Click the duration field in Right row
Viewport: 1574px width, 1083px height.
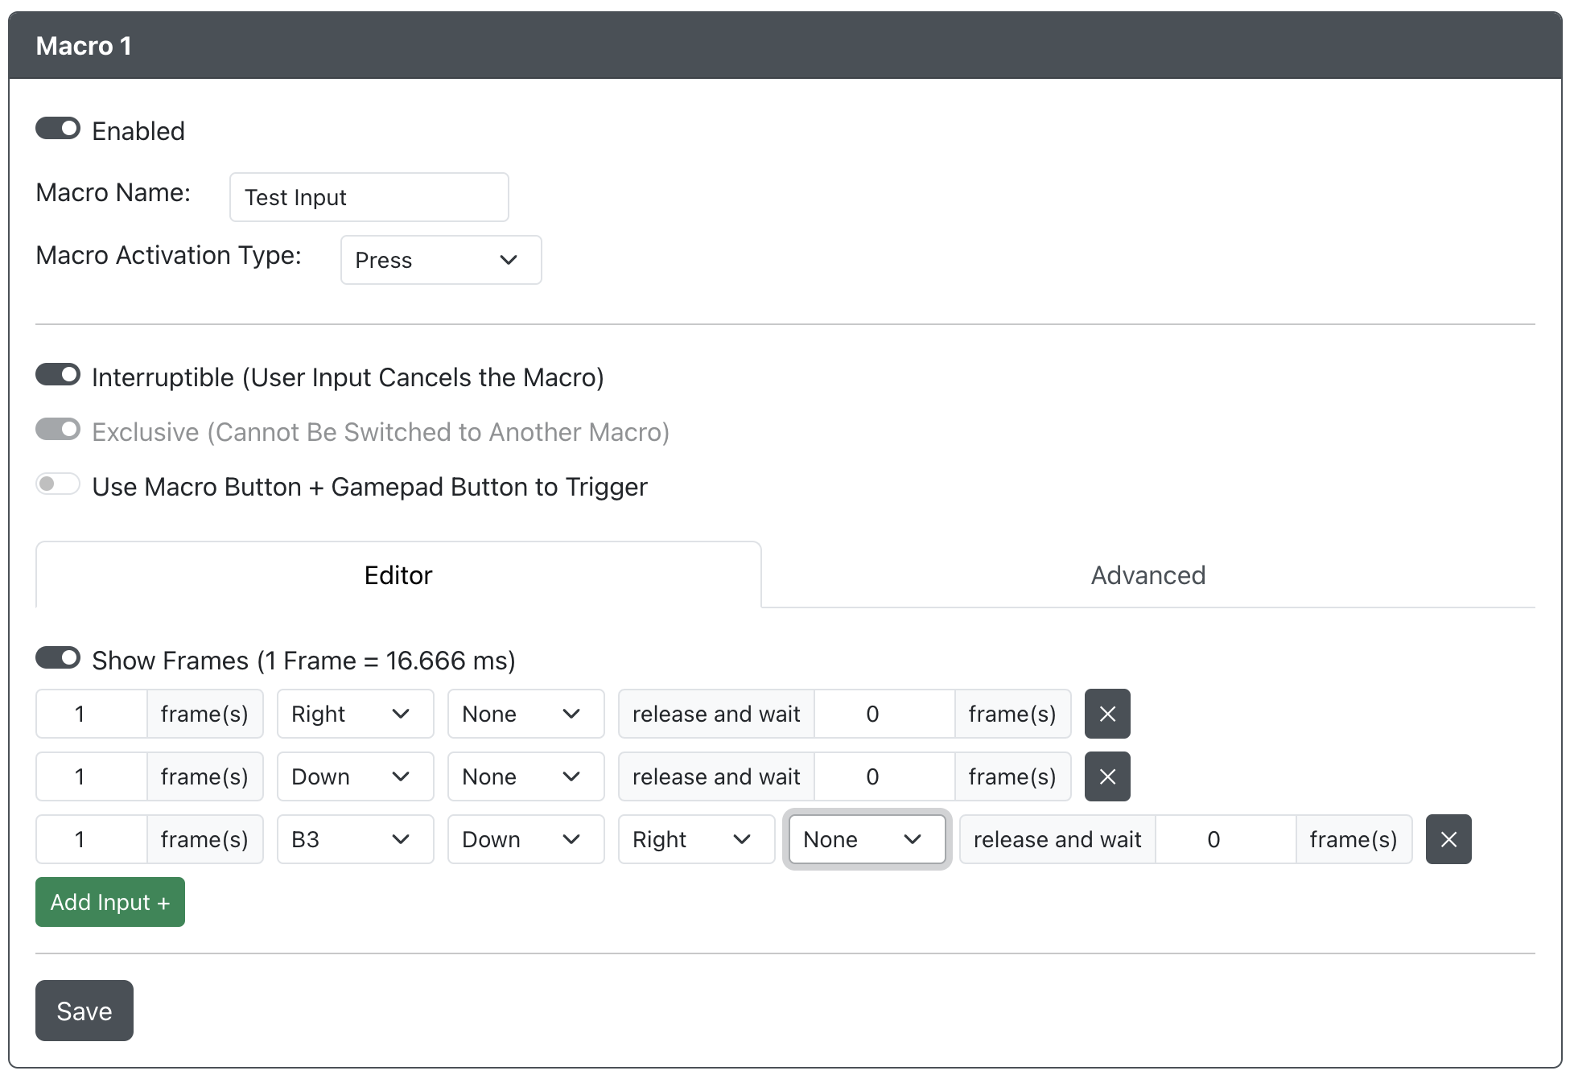point(91,714)
